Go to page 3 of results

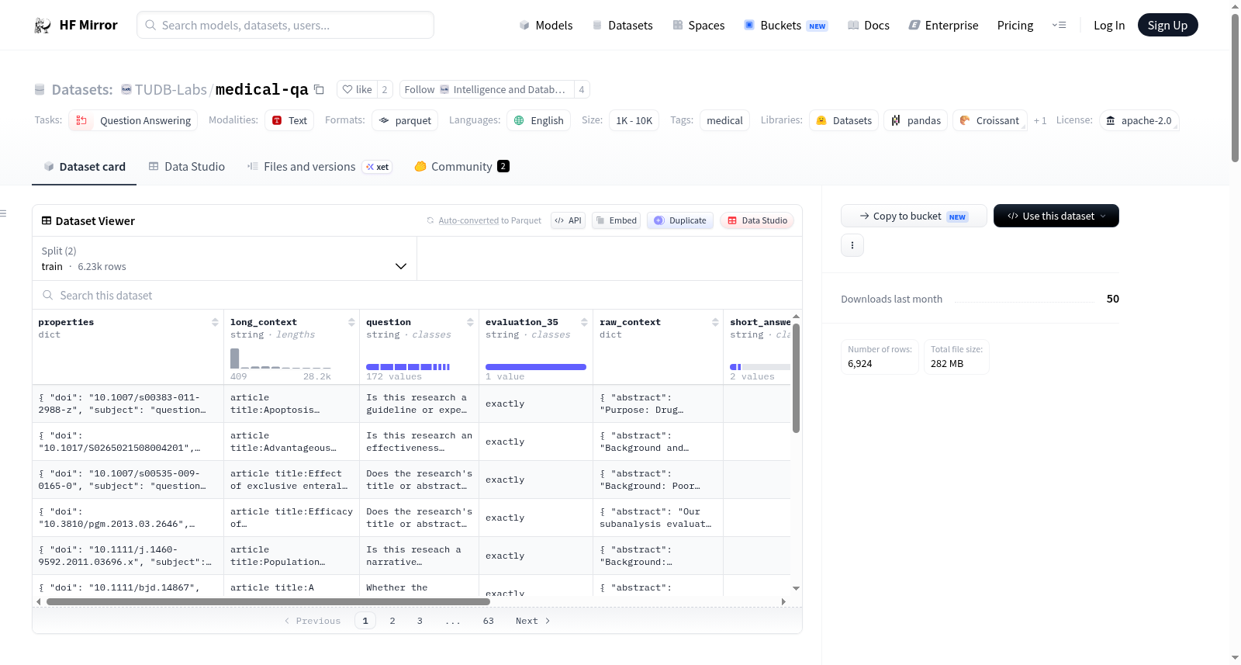[x=420, y=621]
